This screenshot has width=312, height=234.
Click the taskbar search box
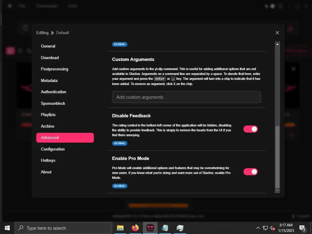click(63, 228)
